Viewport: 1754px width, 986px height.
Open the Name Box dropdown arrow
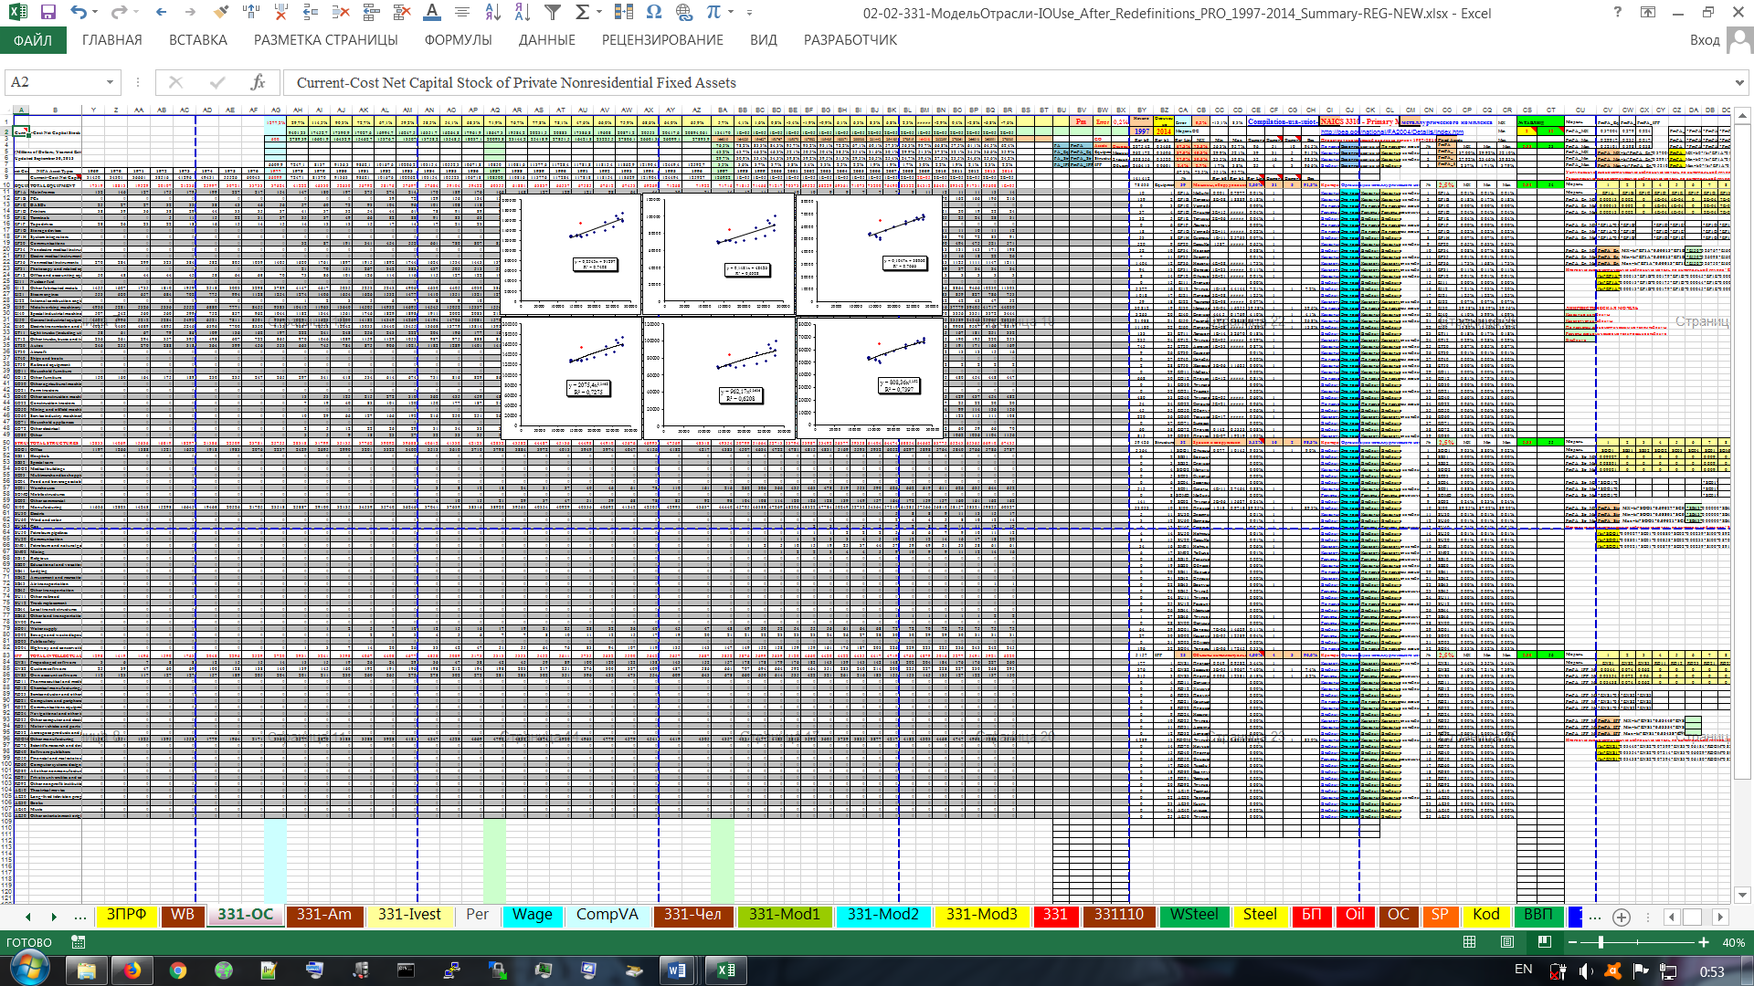pos(110,82)
